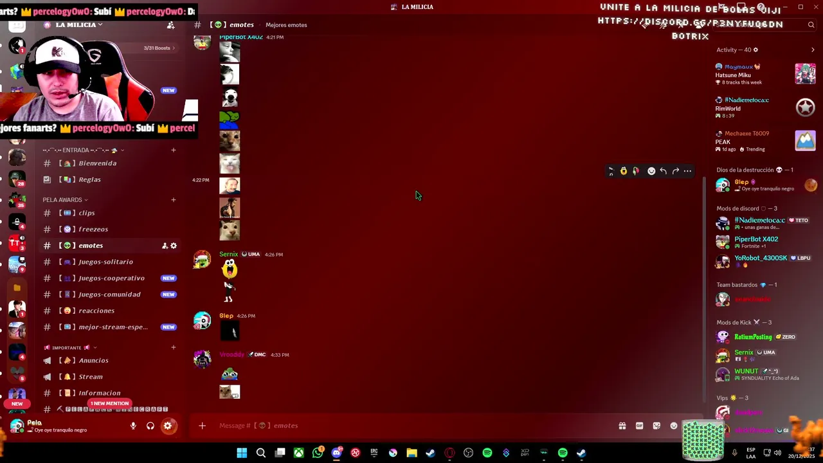Open server invite people icon near LA MILICIA
823x463 pixels.
point(170,25)
